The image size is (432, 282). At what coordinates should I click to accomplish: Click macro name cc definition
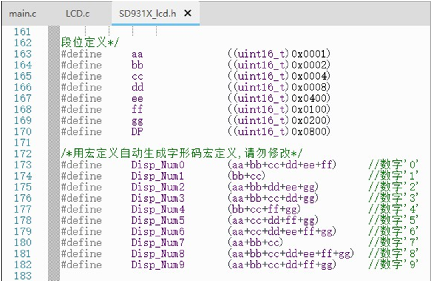137,76
